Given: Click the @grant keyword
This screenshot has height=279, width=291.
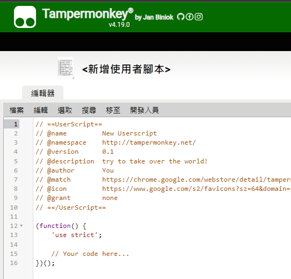Looking at the screenshot, I should [x=59, y=198].
